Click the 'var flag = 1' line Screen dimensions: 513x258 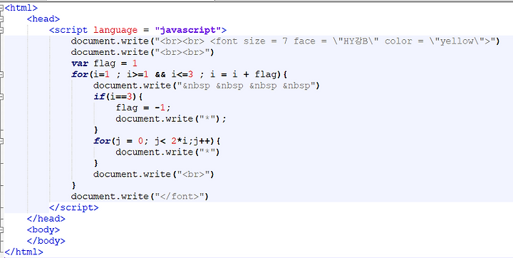click(104, 63)
